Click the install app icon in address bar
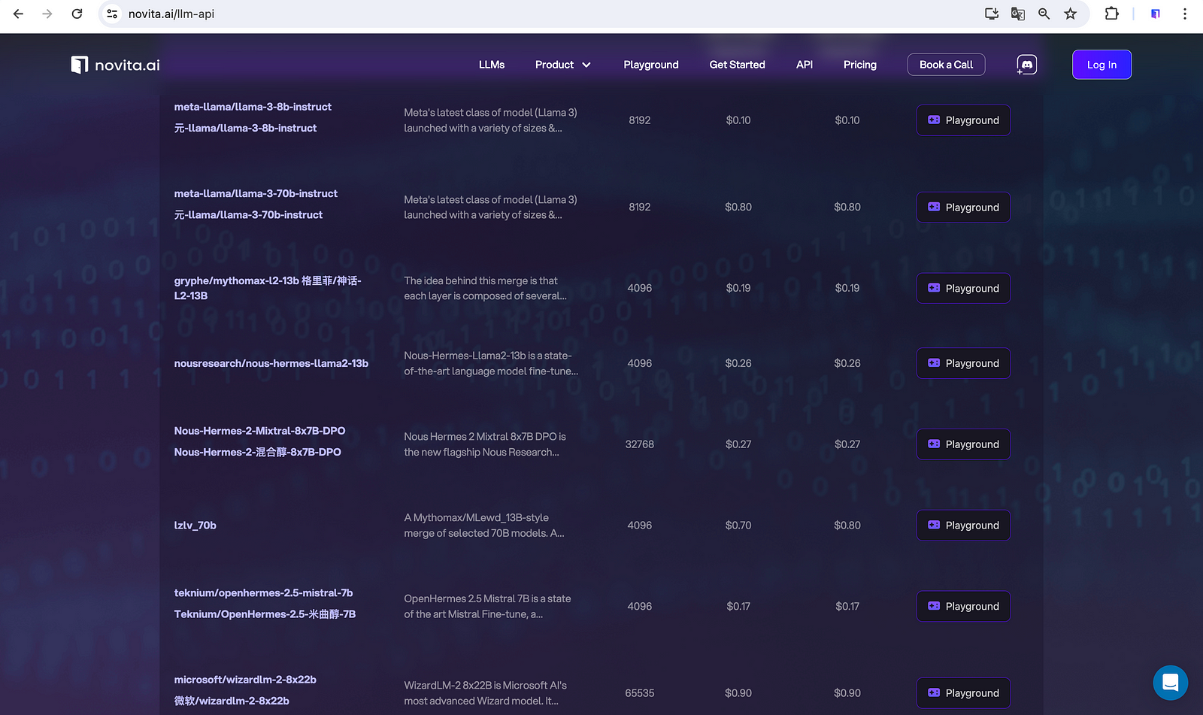Image resolution: width=1203 pixels, height=715 pixels. [992, 14]
